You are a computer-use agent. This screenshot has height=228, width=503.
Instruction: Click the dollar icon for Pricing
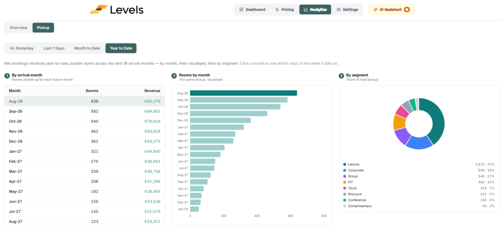(x=277, y=9)
